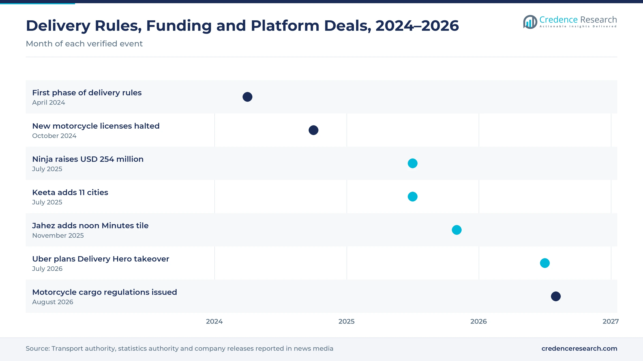Select the August 2026 cargo regulations dot
Image resolution: width=643 pixels, height=361 pixels.
(556, 296)
